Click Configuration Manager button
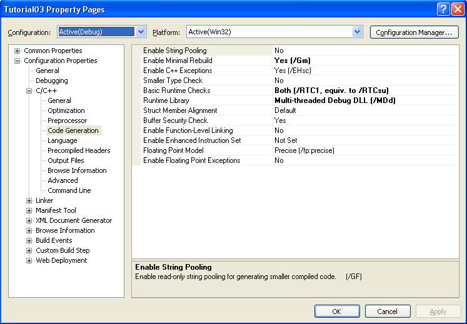The width and height of the screenshot is (467, 324). tap(414, 32)
